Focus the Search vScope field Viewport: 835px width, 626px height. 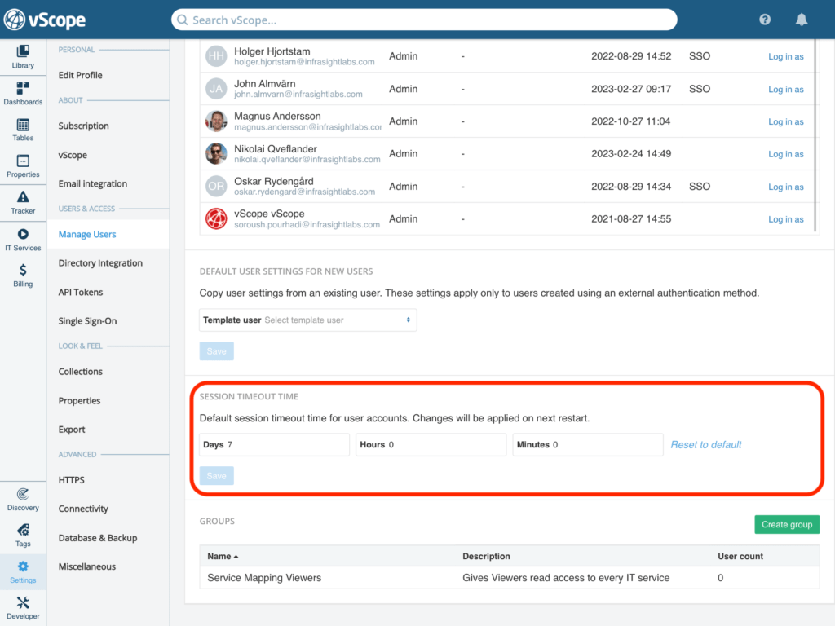pos(424,20)
